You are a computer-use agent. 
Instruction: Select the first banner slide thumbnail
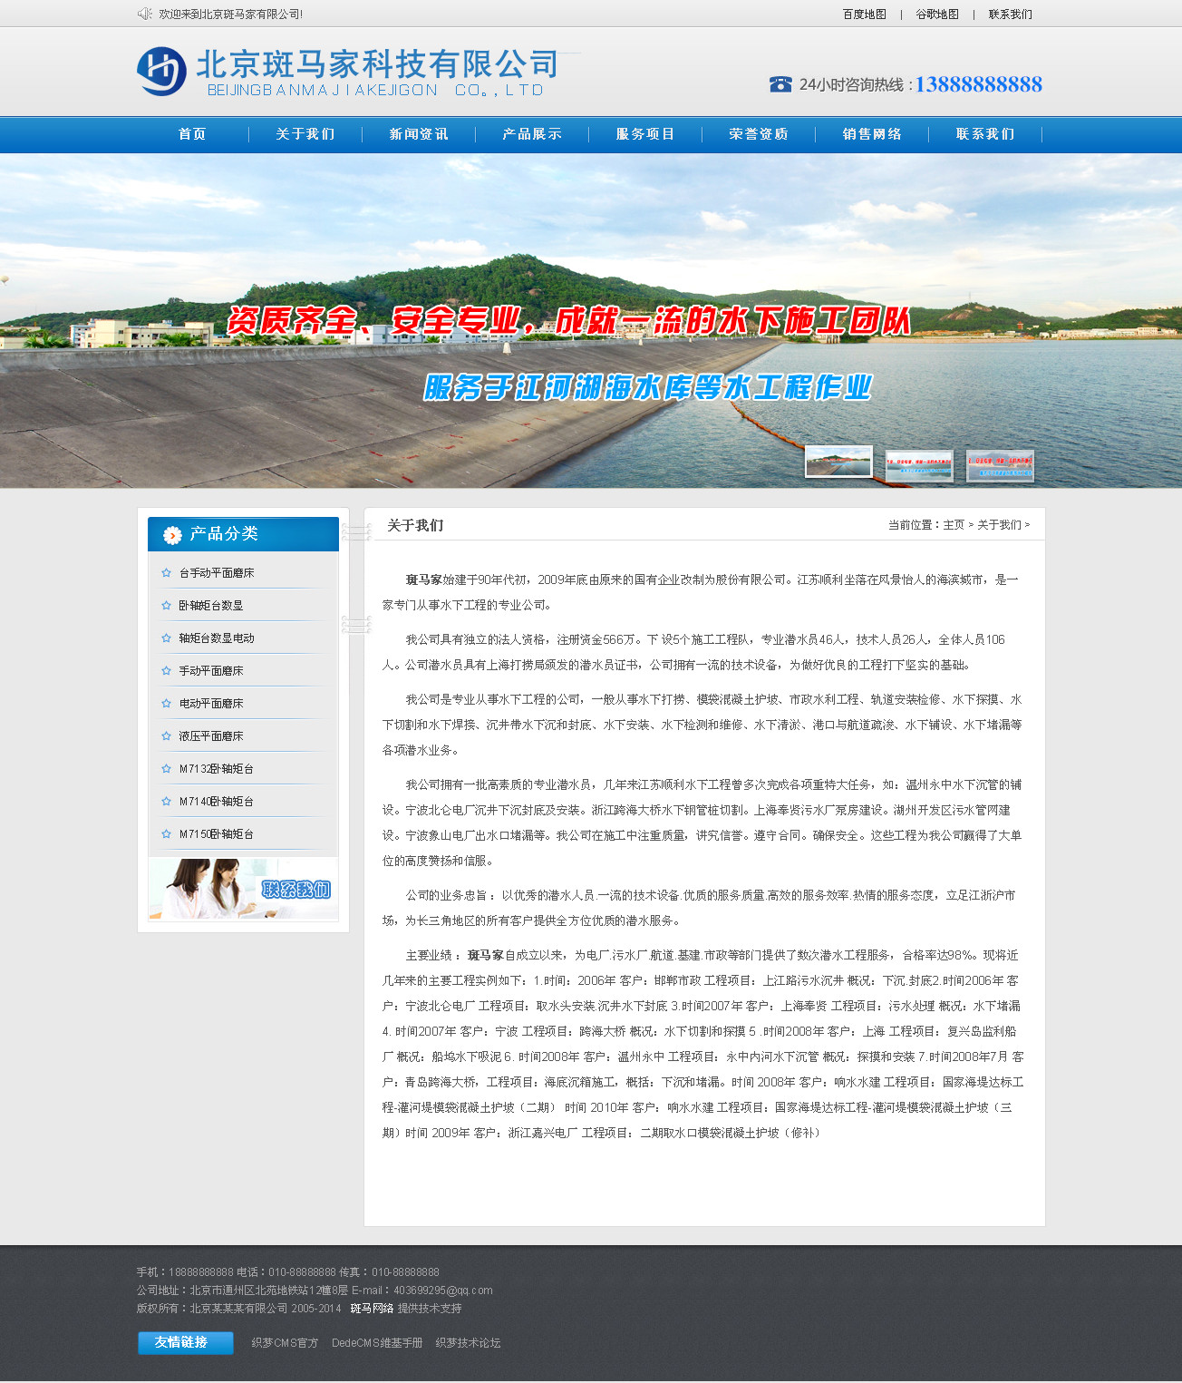838,462
